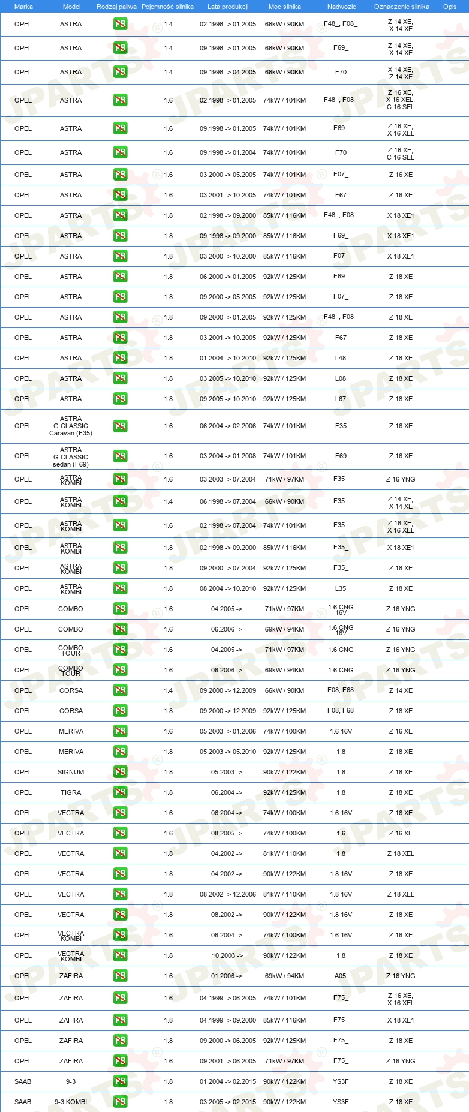Click the body code cell L35
The image size is (469, 1112).
click(x=341, y=588)
